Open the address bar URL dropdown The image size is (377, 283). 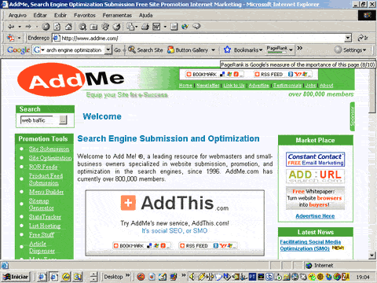pyautogui.click(x=348, y=39)
